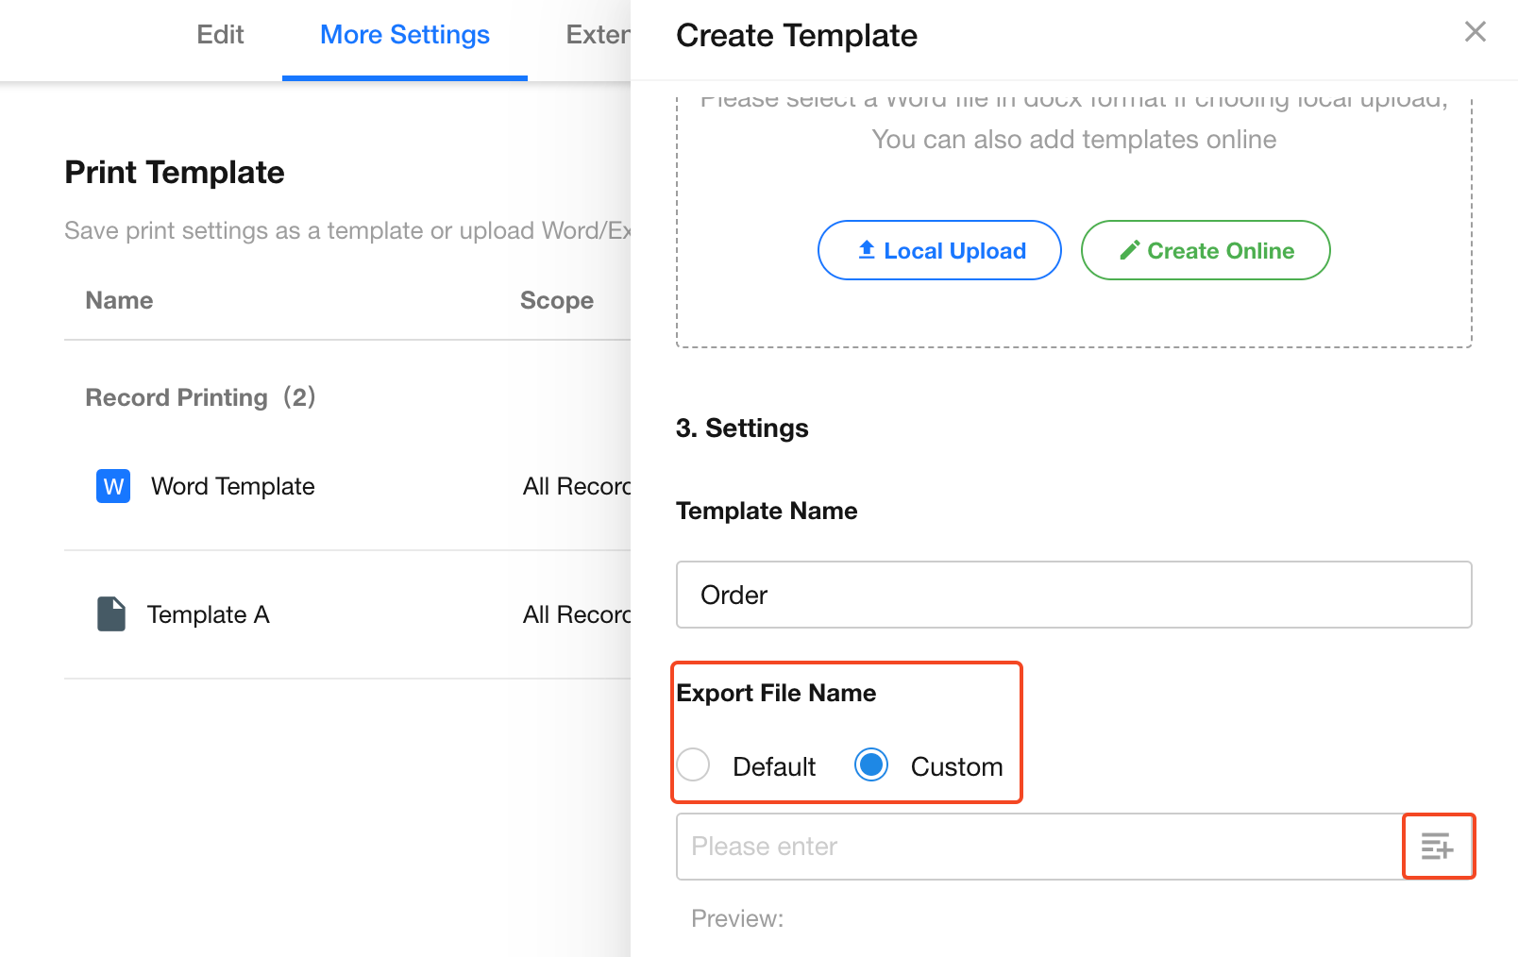Click the Create Online button

pos(1205,250)
